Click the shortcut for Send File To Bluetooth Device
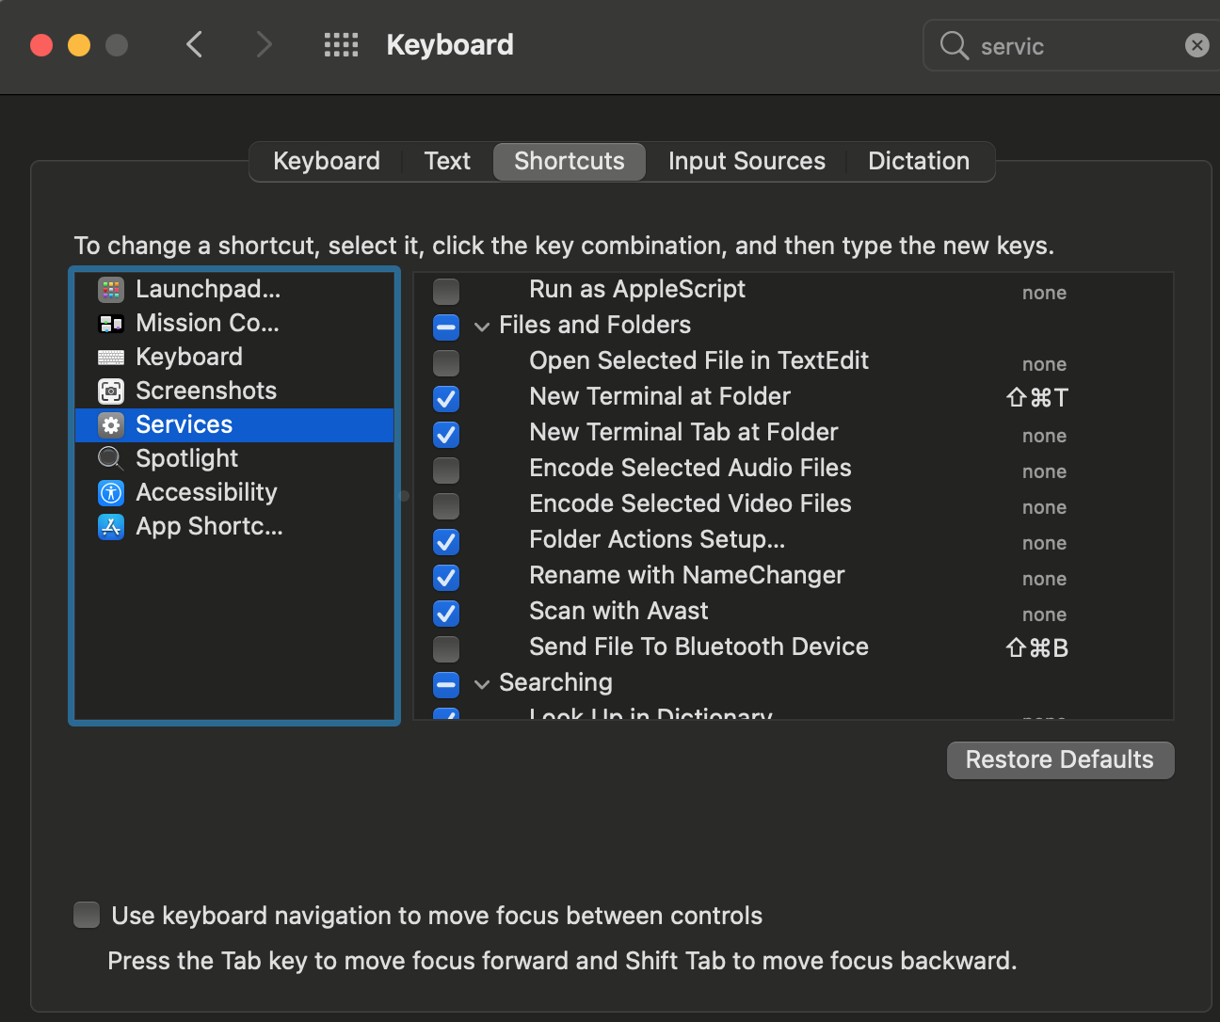This screenshot has width=1220, height=1022. [1036, 648]
